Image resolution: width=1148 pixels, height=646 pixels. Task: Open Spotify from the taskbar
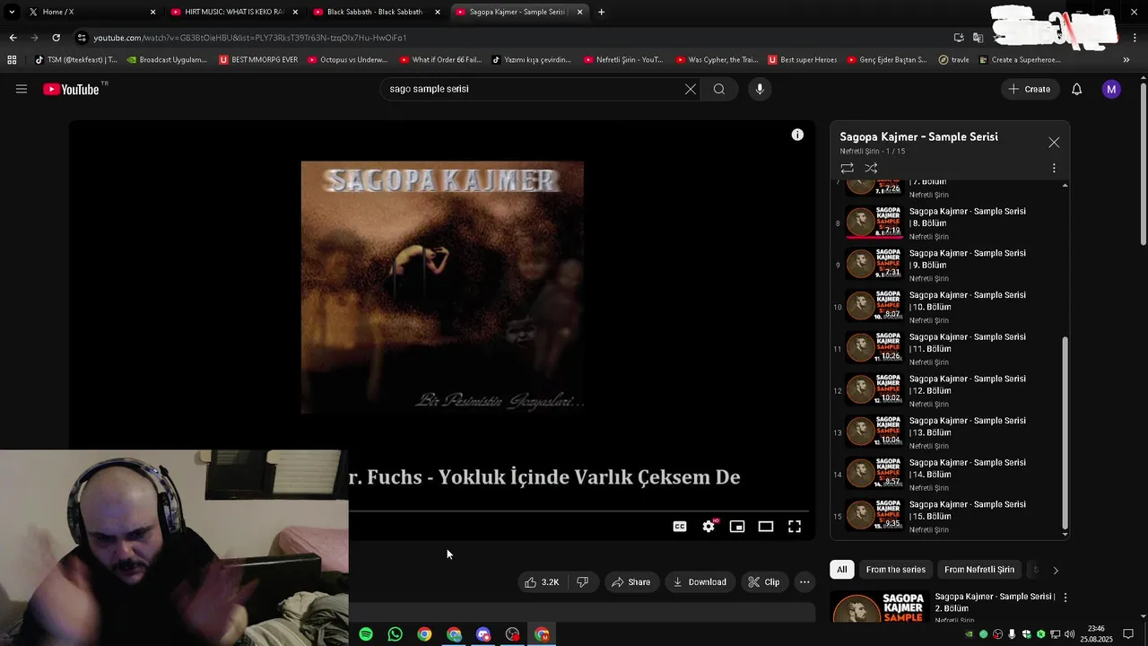[366, 634]
